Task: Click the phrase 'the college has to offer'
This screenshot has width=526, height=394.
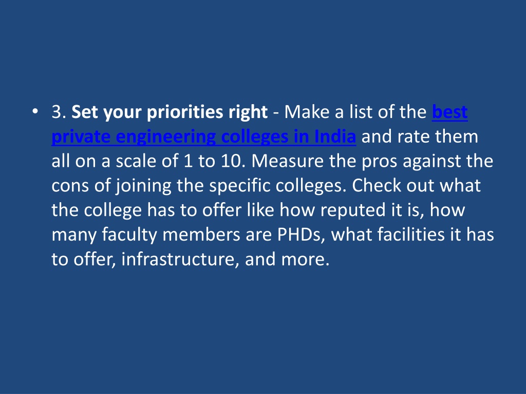Action: tap(146, 210)
